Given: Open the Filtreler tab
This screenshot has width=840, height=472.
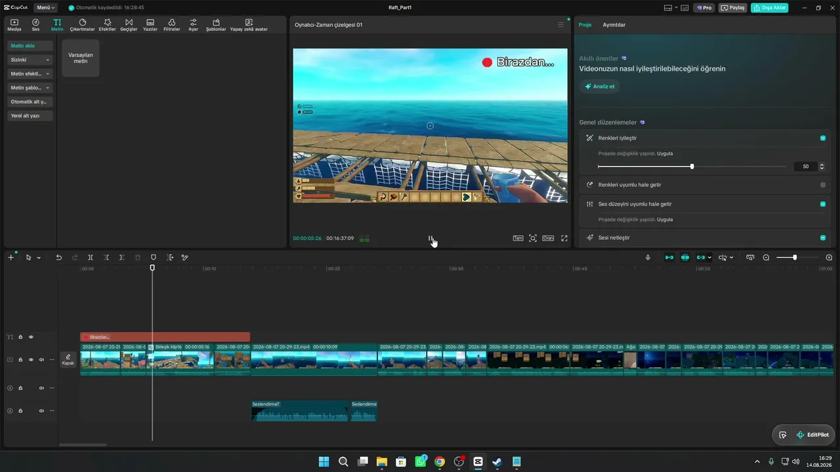Looking at the screenshot, I should click(x=172, y=25).
